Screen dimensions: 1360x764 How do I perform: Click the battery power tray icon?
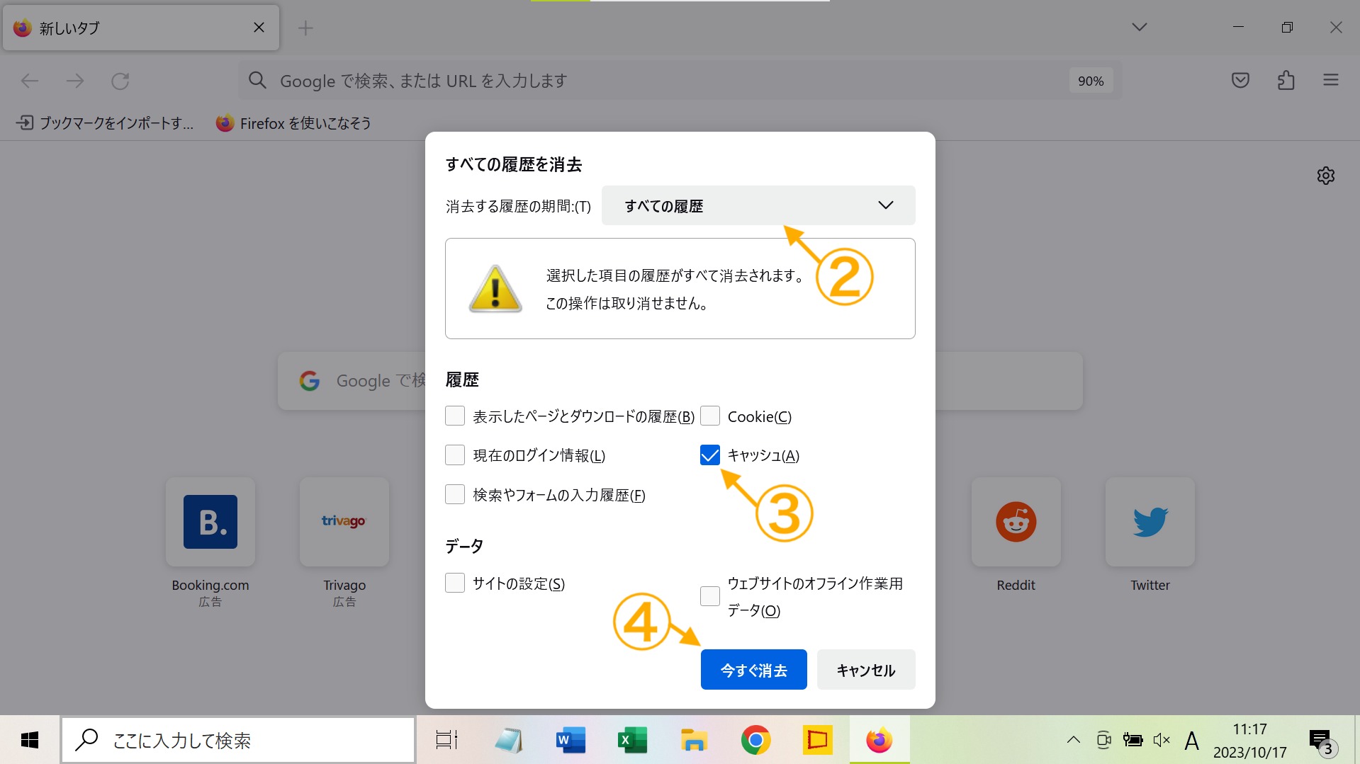click(1133, 741)
